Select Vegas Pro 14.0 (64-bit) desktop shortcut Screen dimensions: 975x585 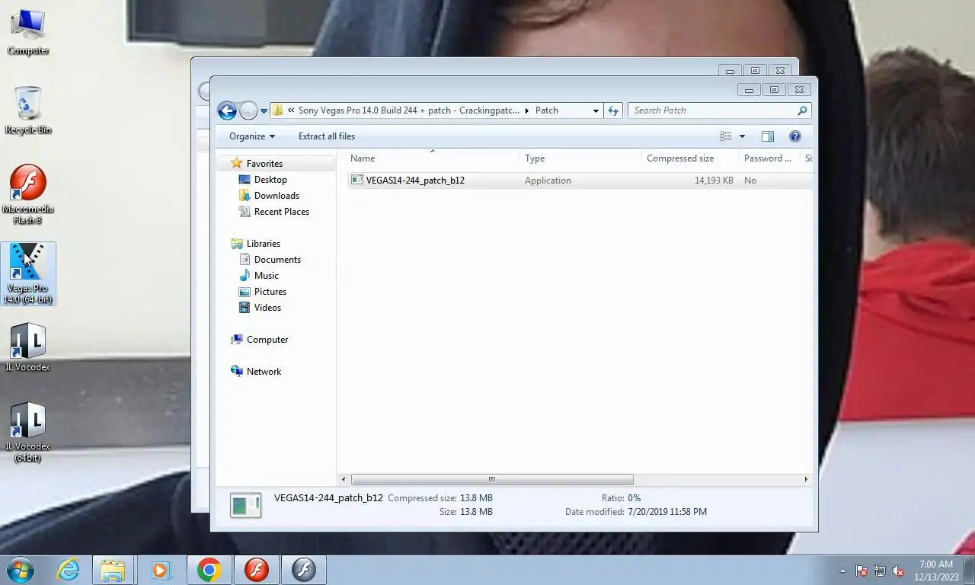(x=28, y=274)
